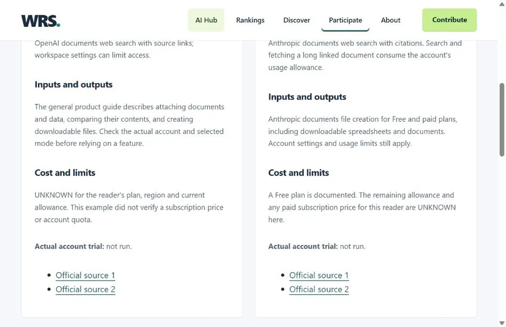Viewport: 506px width, 327px height.
Task: Click "Actual account trial:" text in OpenAI card
Action: 70,246
